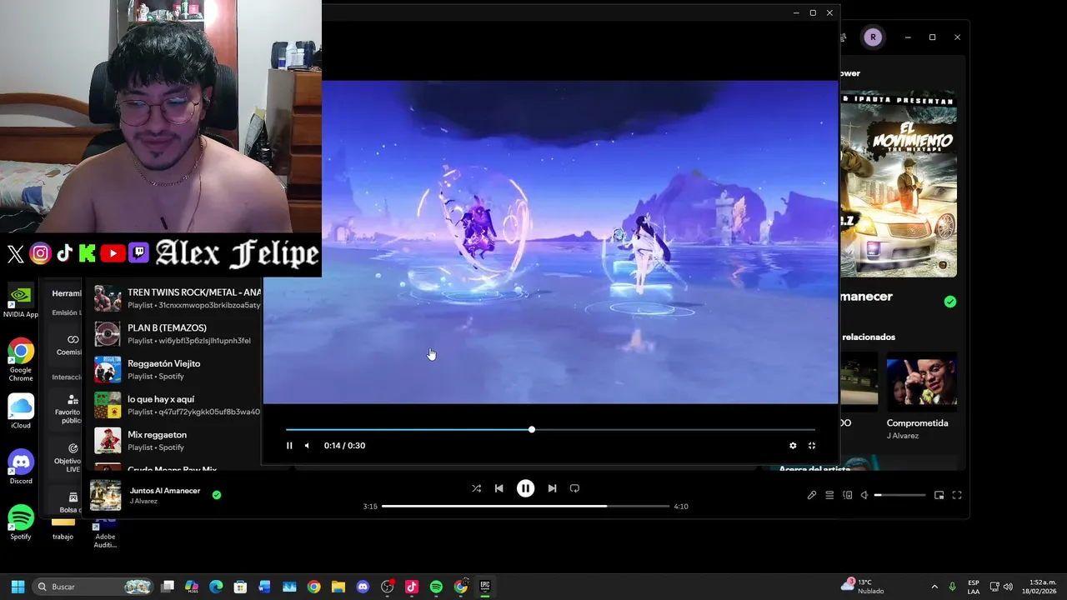Click the El Movimiento album cover in Spotify
Image resolution: width=1067 pixels, height=600 pixels.
coord(899,184)
